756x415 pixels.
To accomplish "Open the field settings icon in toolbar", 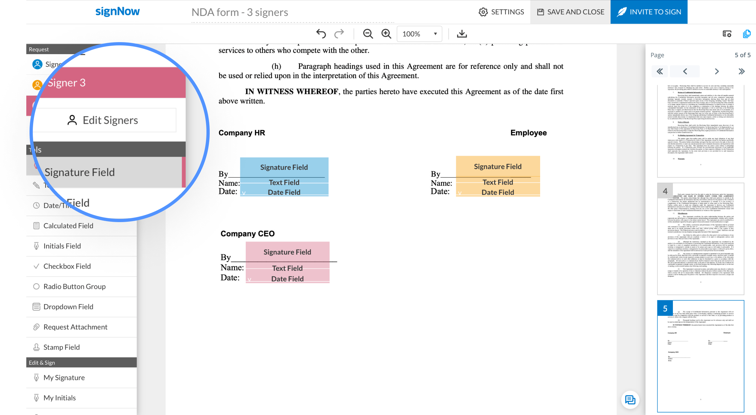I will [727, 34].
